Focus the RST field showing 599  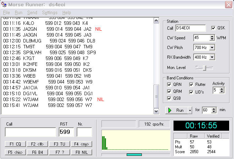pyautogui.click(x=66, y=132)
